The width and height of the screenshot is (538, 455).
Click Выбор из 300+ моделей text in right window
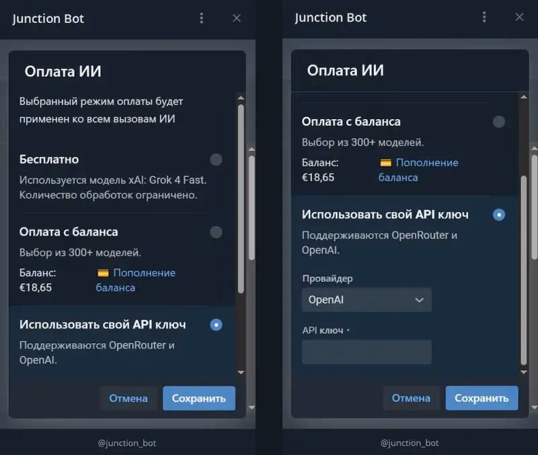click(363, 142)
